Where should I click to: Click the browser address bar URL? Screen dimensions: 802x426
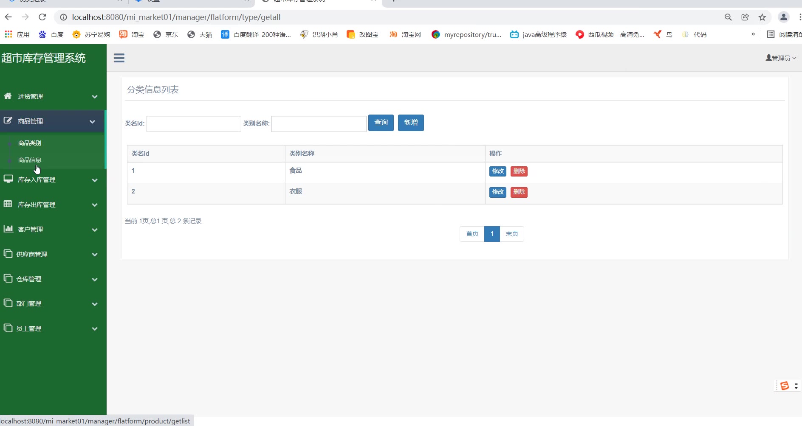[176, 17]
